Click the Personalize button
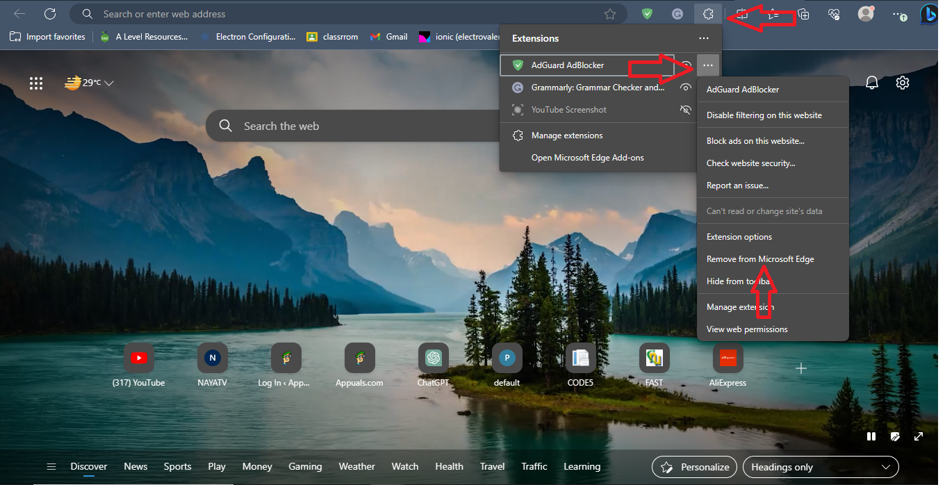Screen dimensions: 945x485 (x=694, y=467)
